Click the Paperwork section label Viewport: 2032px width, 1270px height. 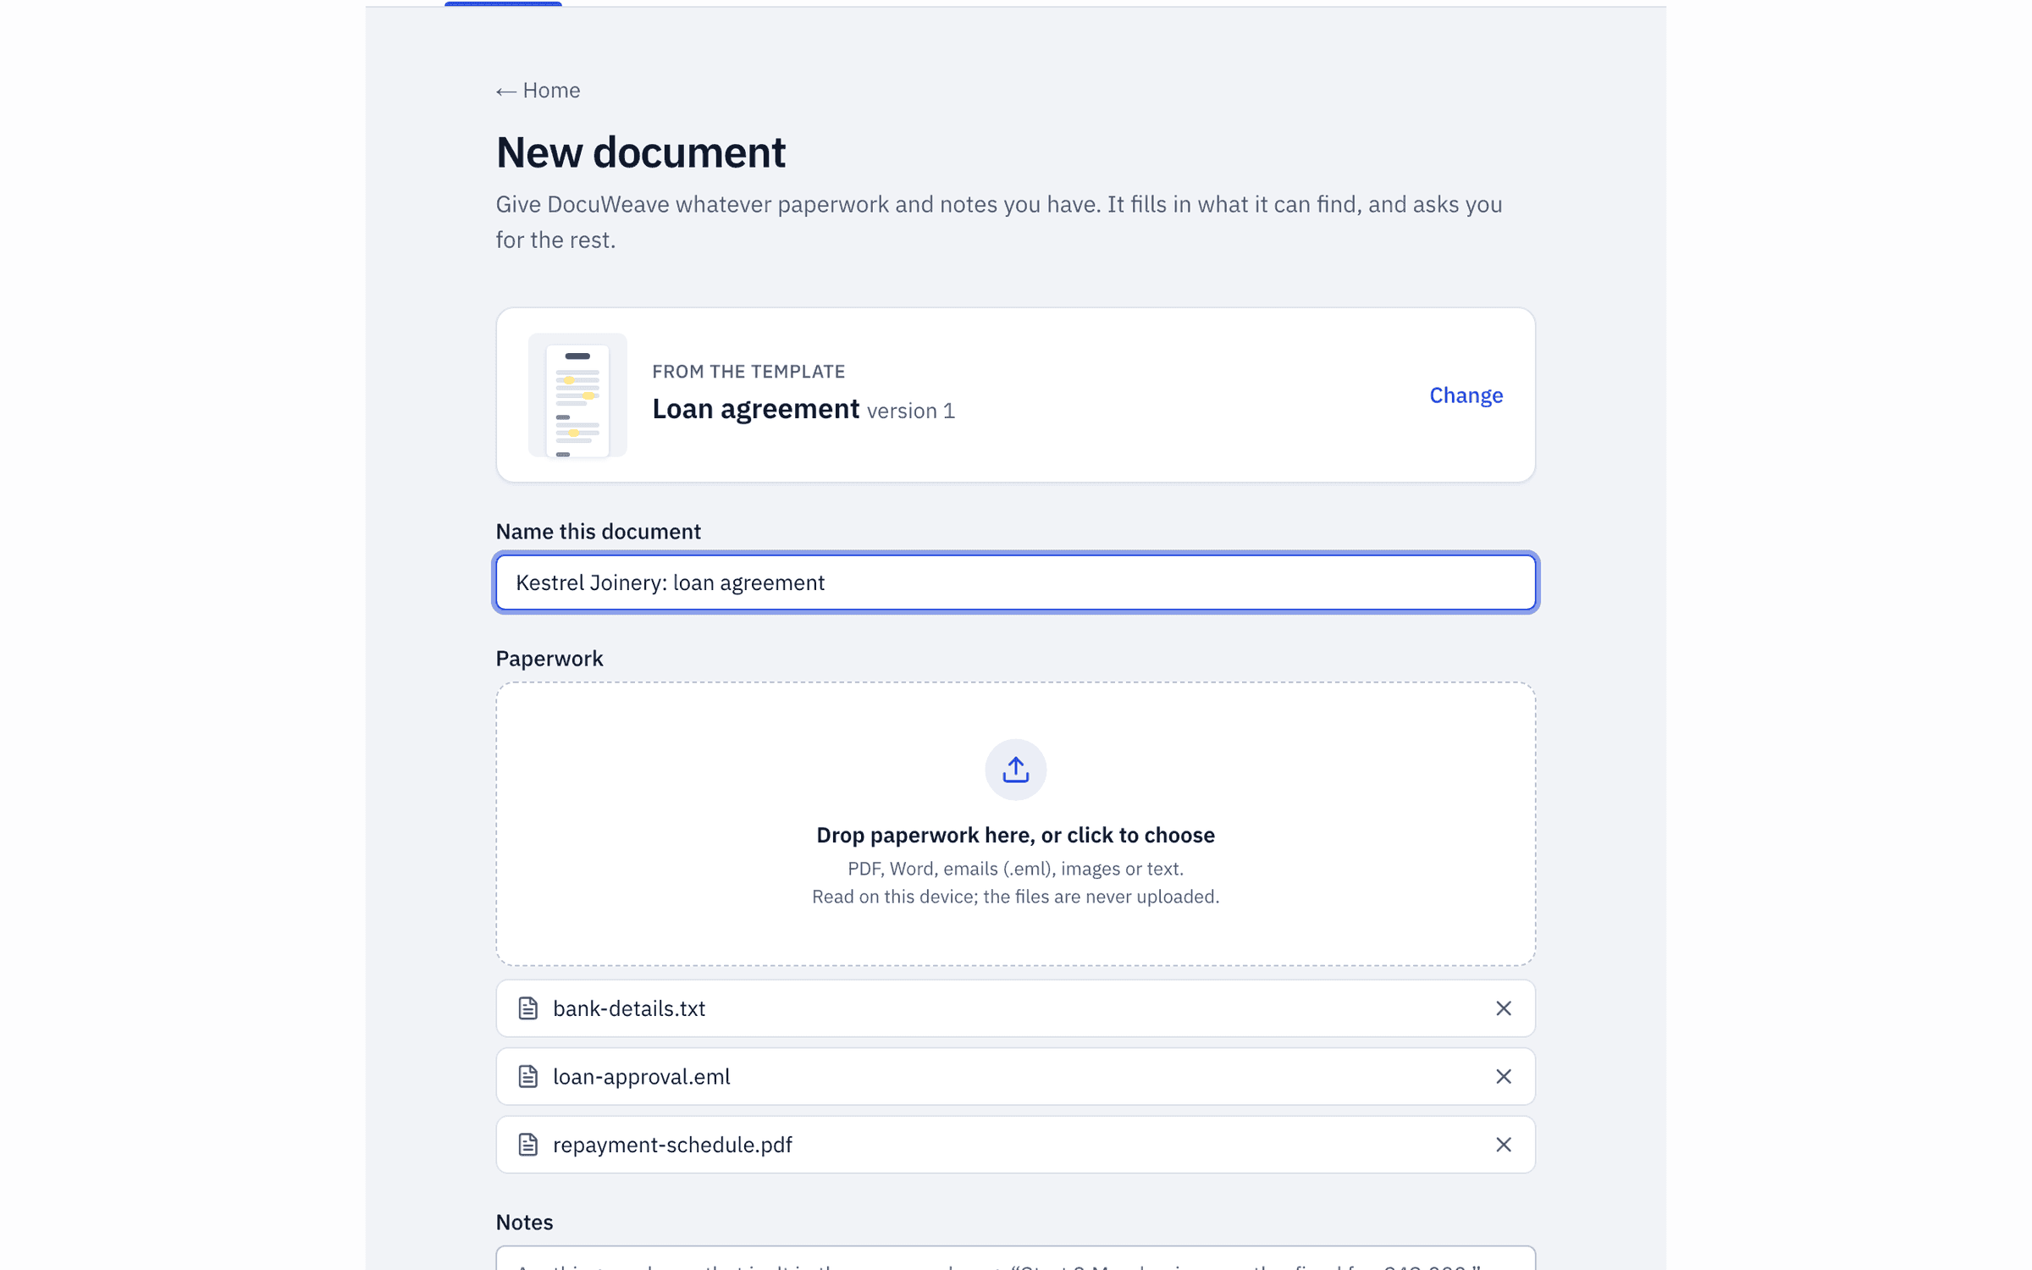549,659
